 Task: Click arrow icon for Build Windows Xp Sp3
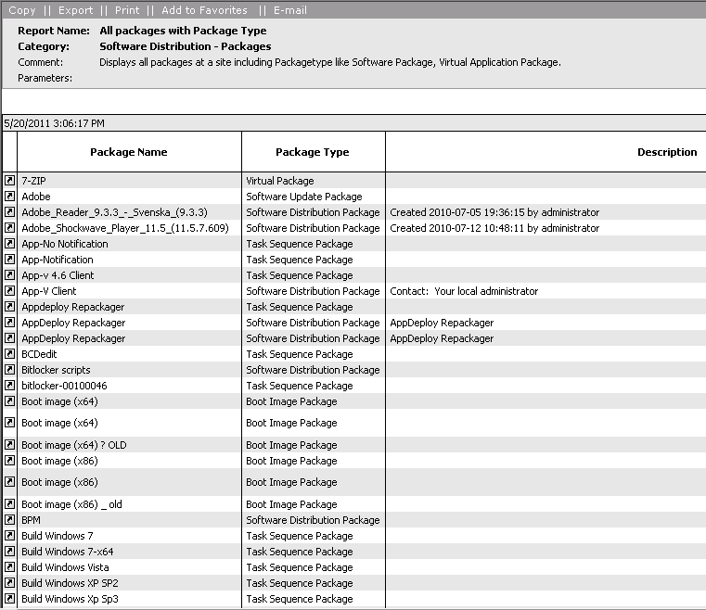pyautogui.click(x=9, y=599)
